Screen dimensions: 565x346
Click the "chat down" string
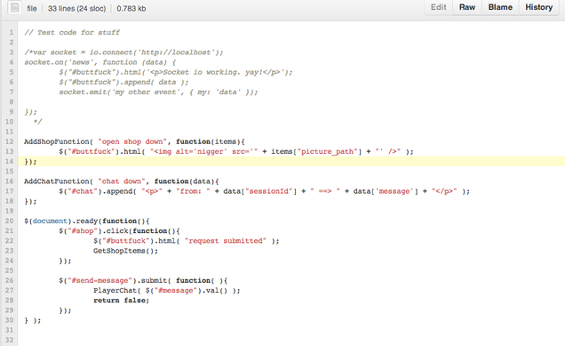click(x=122, y=181)
